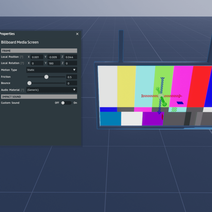The width and height of the screenshot is (212, 212).
Task: Expand the Audio Material dropdown
Action: pos(52,90)
